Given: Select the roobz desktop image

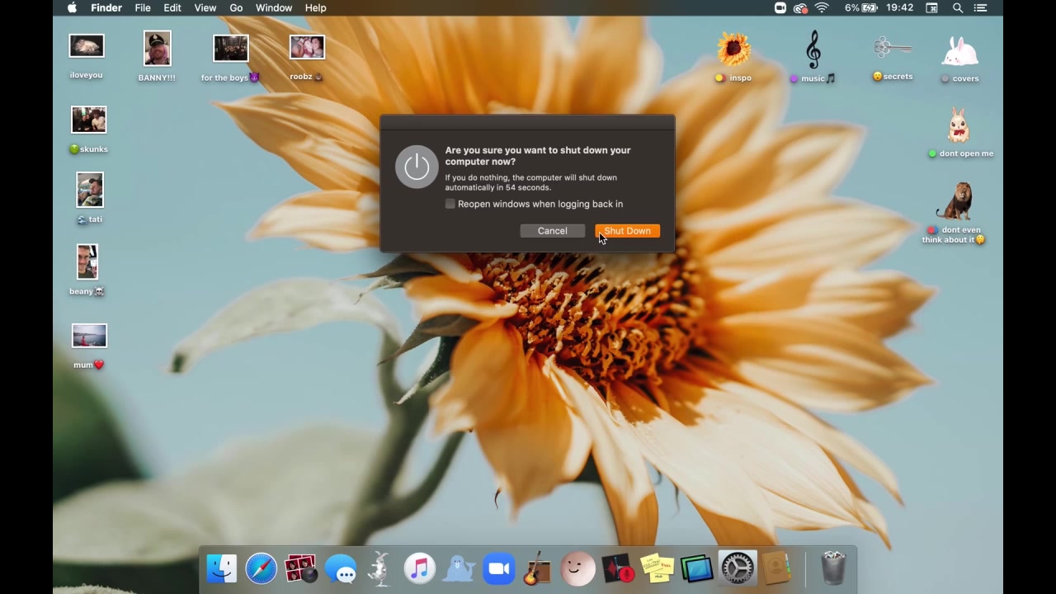Looking at the screenshot, I should 307,47.
